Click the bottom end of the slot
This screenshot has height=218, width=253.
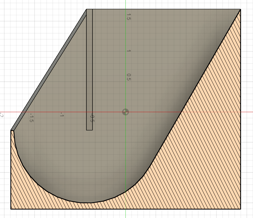[90, 130]
